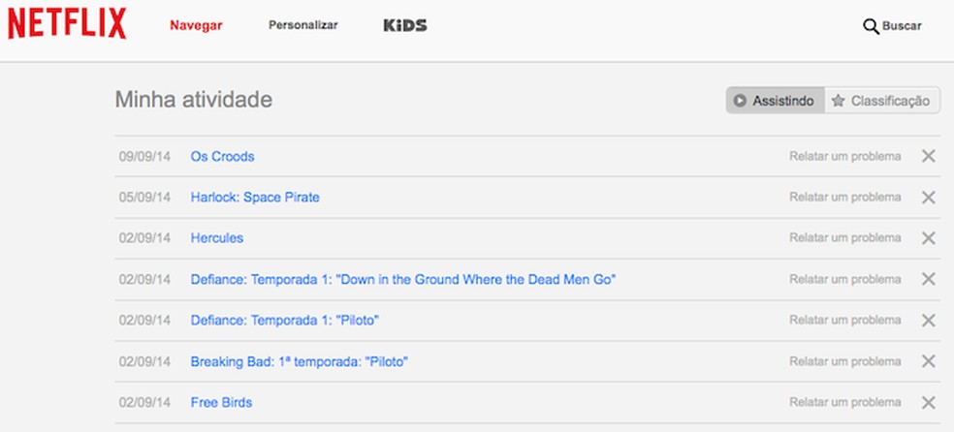Image resolution: width=954 pixels, height=432 pixels.
Task: Open Os Croods title link
Action: point(222,156)
